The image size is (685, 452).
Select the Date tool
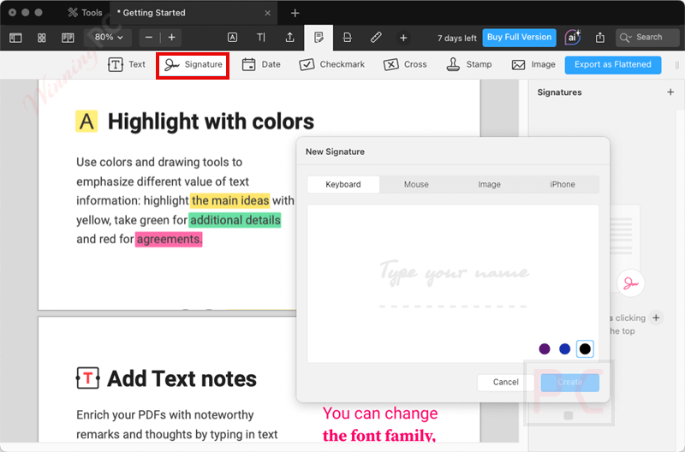click(x=261, y=65)
